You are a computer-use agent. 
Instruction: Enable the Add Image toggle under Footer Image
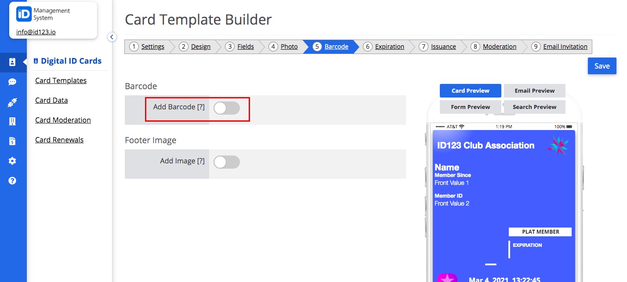[x=227, y=162]
